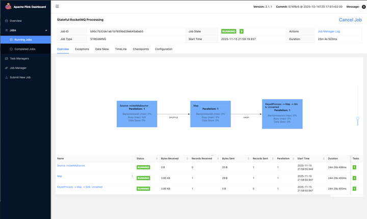The height and width of the screenshot is (219, 367).
Task: Click the Version 2.1.1 text in the header
Action: point(263,7)
